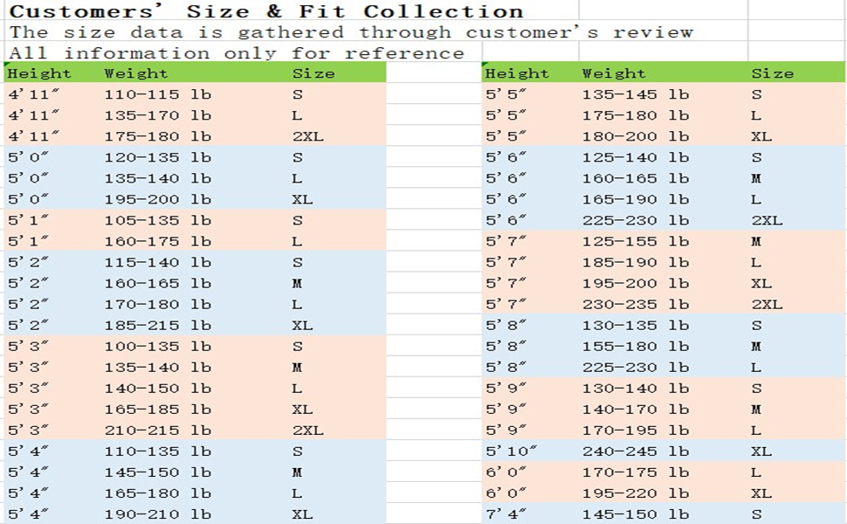Viewport: 847px width, 524px height.
Task: Select the title "Customers' Size & Fit Collection"
Action: [x=266, y=11]
